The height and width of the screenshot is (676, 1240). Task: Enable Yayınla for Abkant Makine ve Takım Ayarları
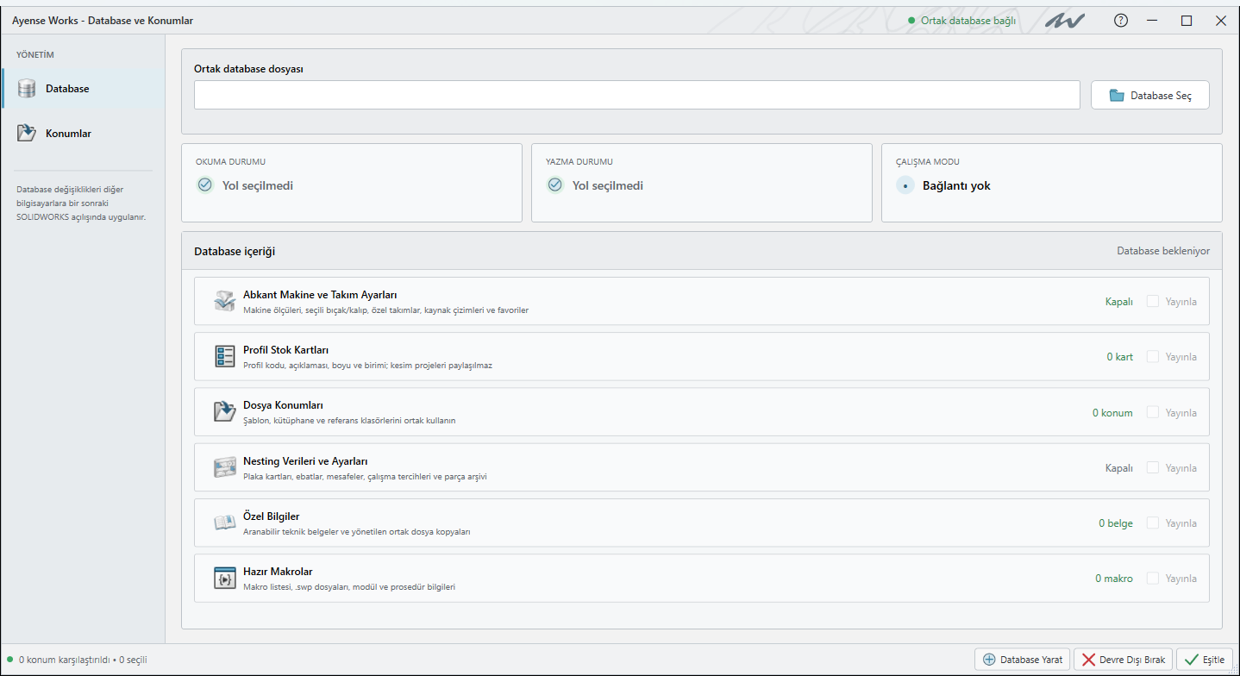pos(1153,301)
